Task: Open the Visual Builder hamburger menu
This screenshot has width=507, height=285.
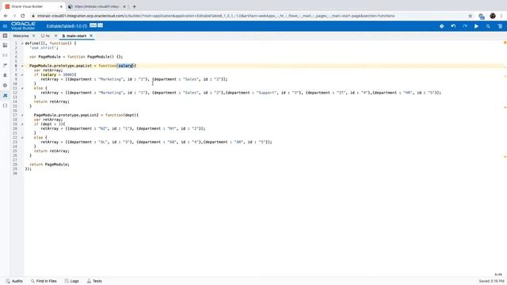Action: pyautogui.click(x=5, y=26)
